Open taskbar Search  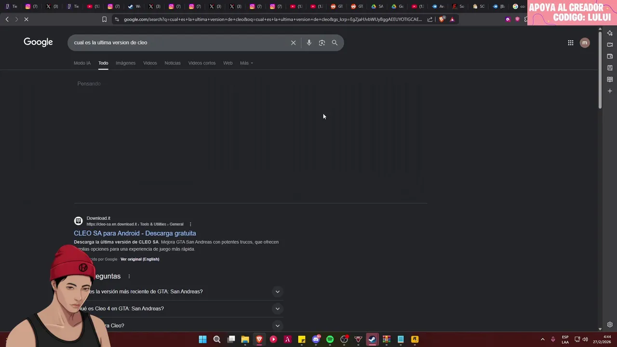pyautogui.click(x=217, y=339)
